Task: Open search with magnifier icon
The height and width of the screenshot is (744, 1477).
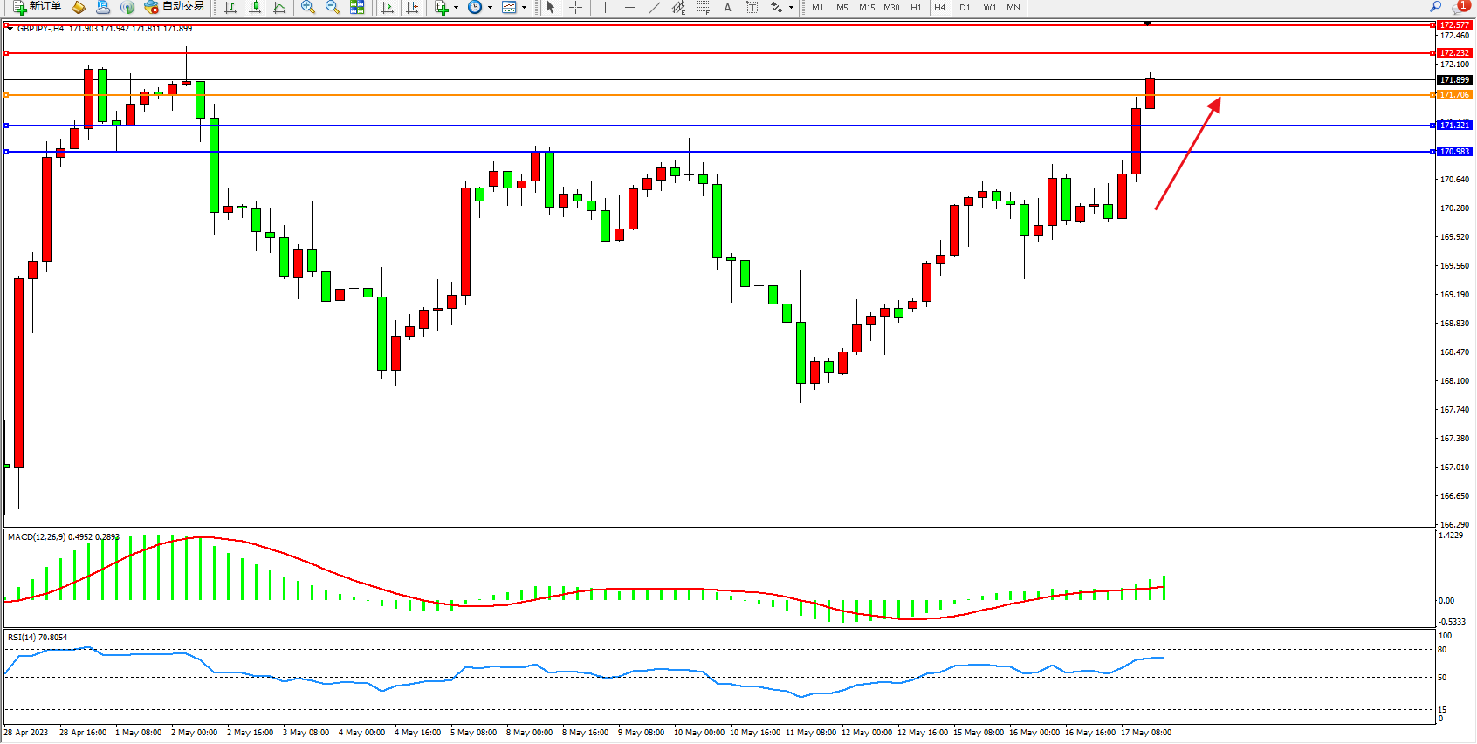Action: click(x=1435, y=7)
